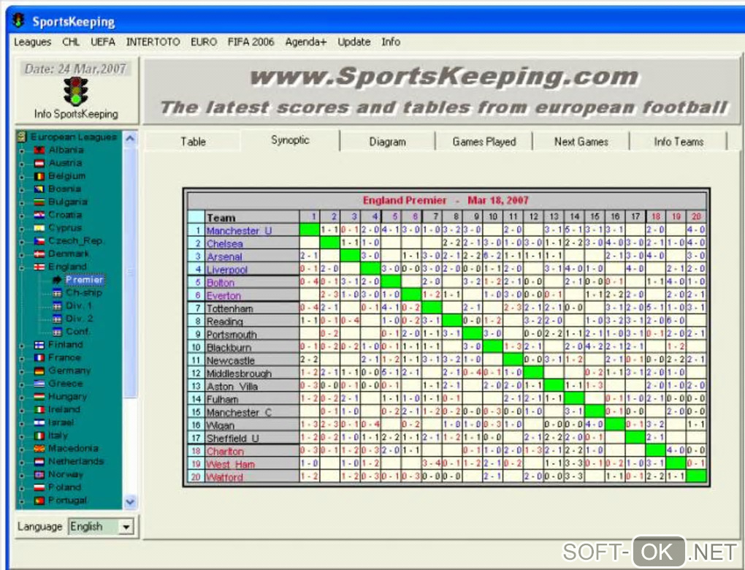Select the Synoptic tab
This screenshot has width=745, height=570.
290,140
